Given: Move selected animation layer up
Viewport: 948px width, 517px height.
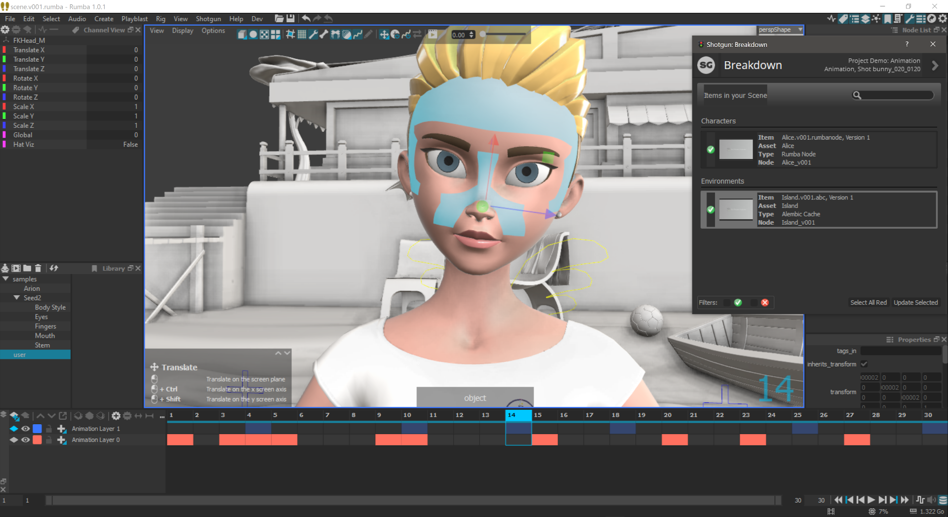Looking at the screenshot, I should 40,416.
